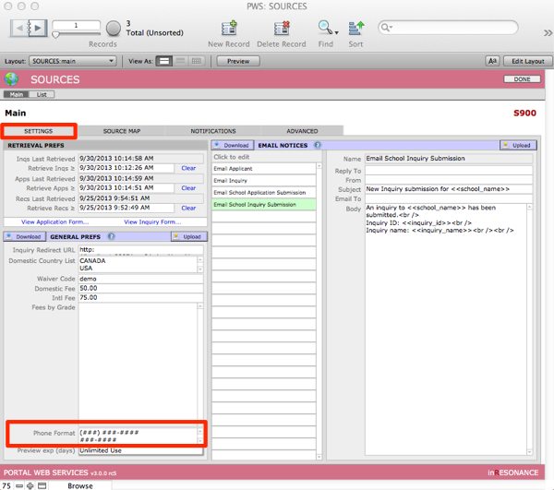The width and height of the screenshot is (554, 490).
Task: Click the New Record toolbar icon
Action: pos(227,28)
